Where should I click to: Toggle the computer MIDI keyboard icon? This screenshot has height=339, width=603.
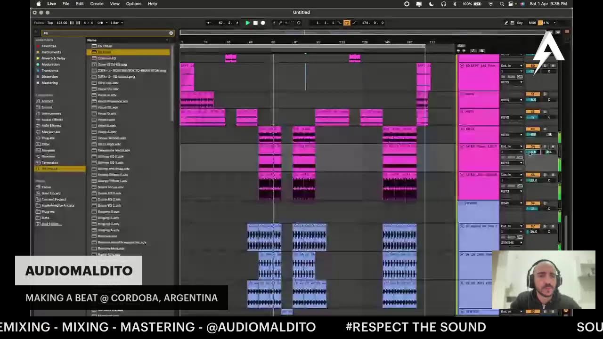click(513, 23)
